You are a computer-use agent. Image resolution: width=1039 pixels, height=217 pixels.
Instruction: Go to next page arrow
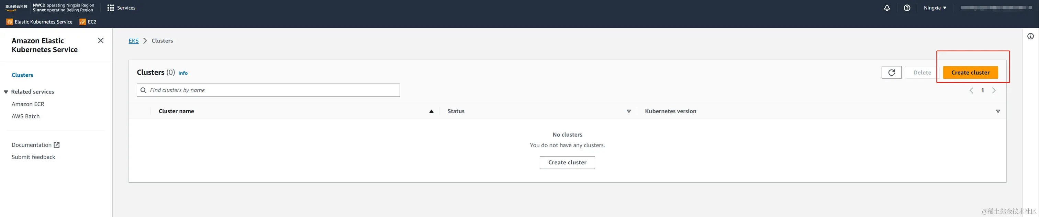point(994,90)
